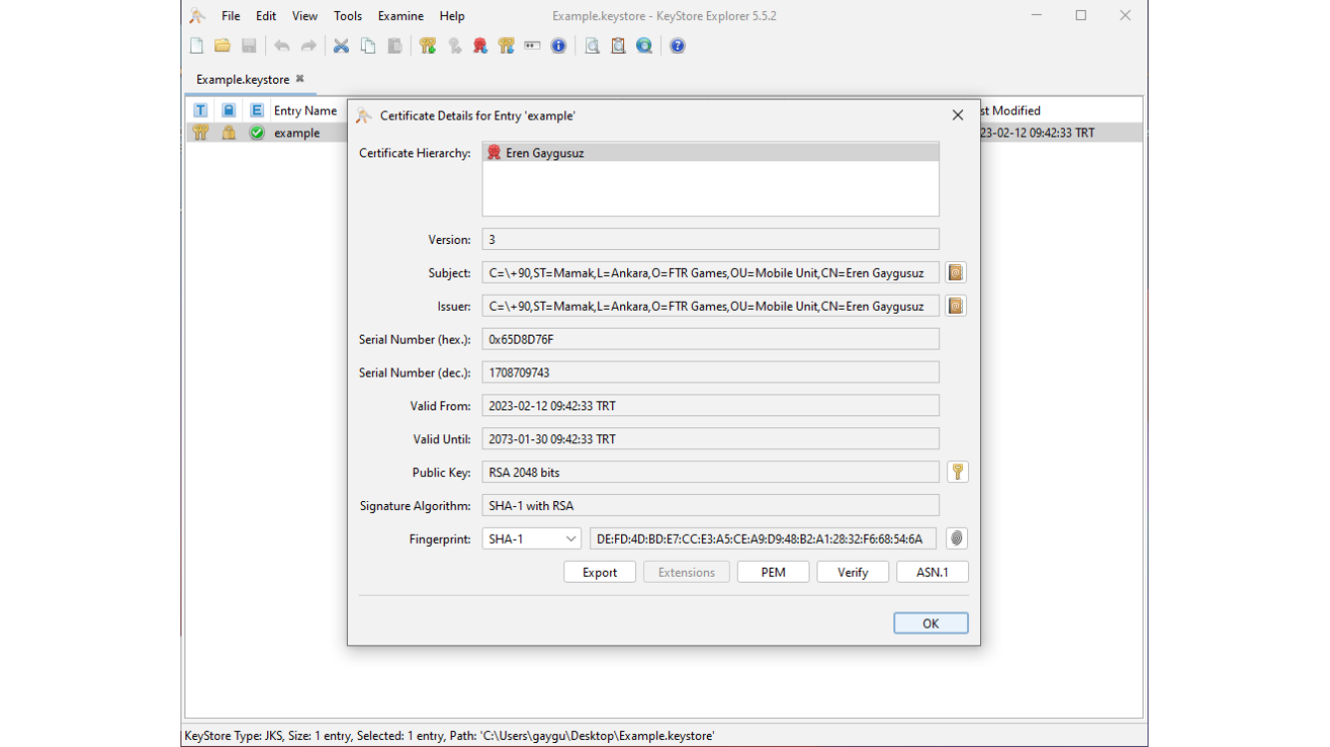1330x747 pixels.
Task: Select Eren Gaygusuz in Certificate Hierarchy
Action: [x=711, y=153]
